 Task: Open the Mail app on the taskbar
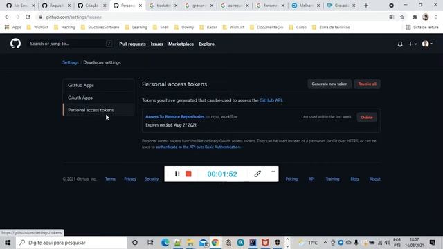click(203, 243)
